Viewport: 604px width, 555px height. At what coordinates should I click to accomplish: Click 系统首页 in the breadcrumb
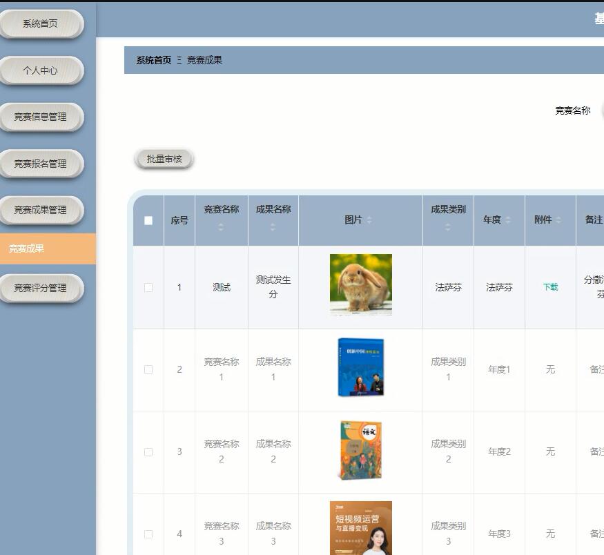pyautogui.click(x=154, y=60)
